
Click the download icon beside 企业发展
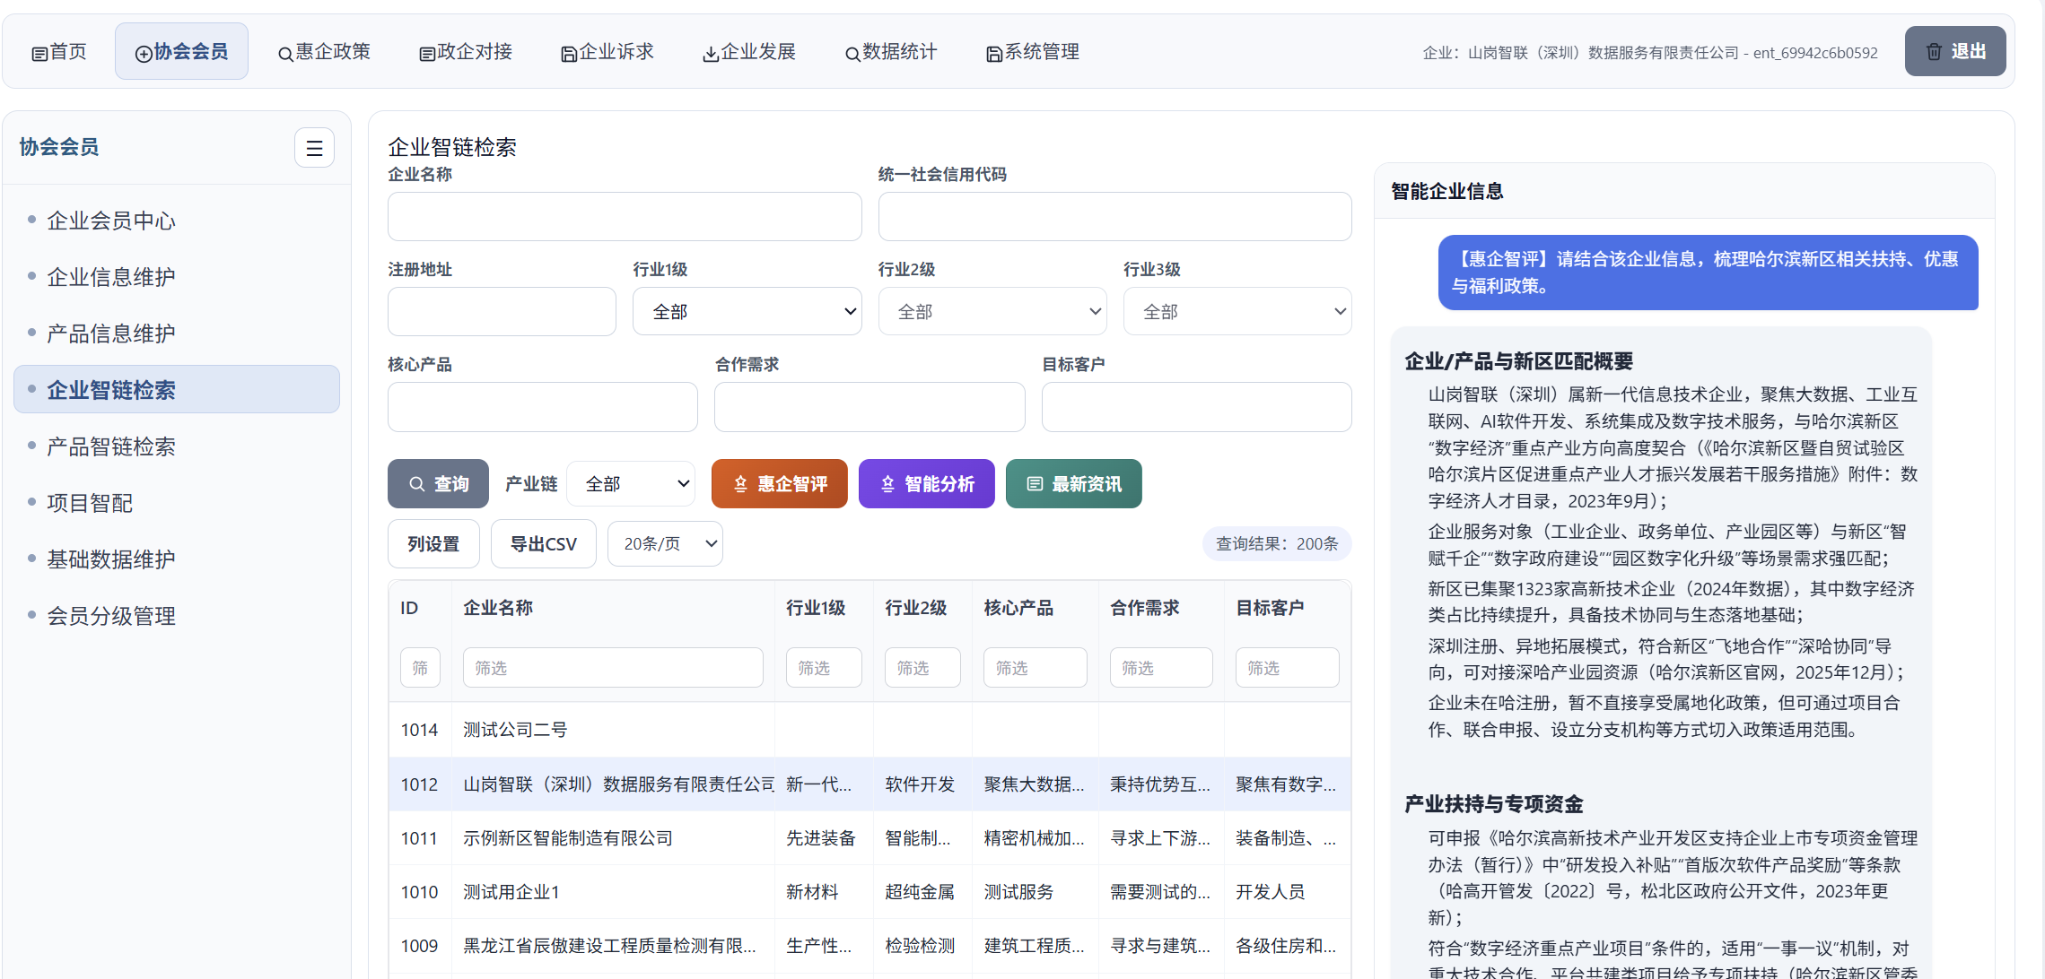point(711,54)
